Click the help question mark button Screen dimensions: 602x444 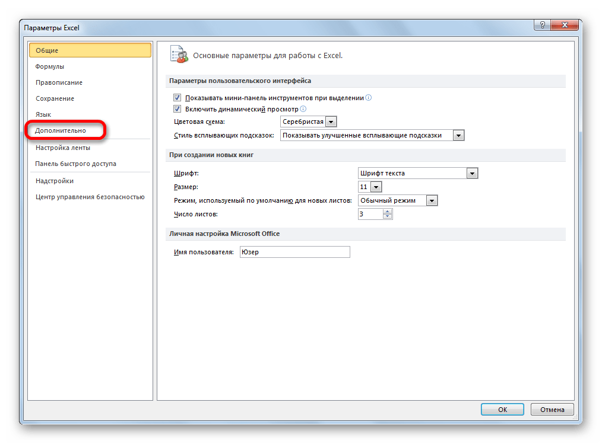(x=542, y=25)
